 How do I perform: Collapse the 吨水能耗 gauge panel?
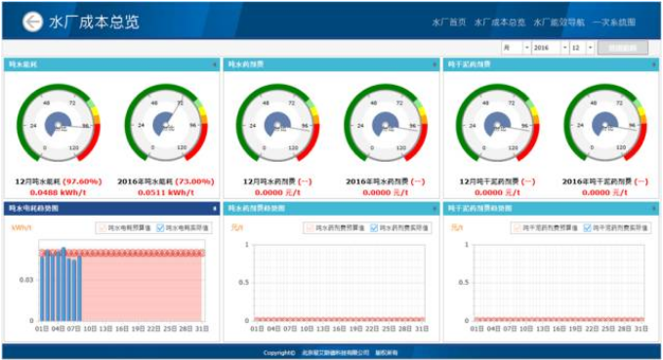[215, 64]
